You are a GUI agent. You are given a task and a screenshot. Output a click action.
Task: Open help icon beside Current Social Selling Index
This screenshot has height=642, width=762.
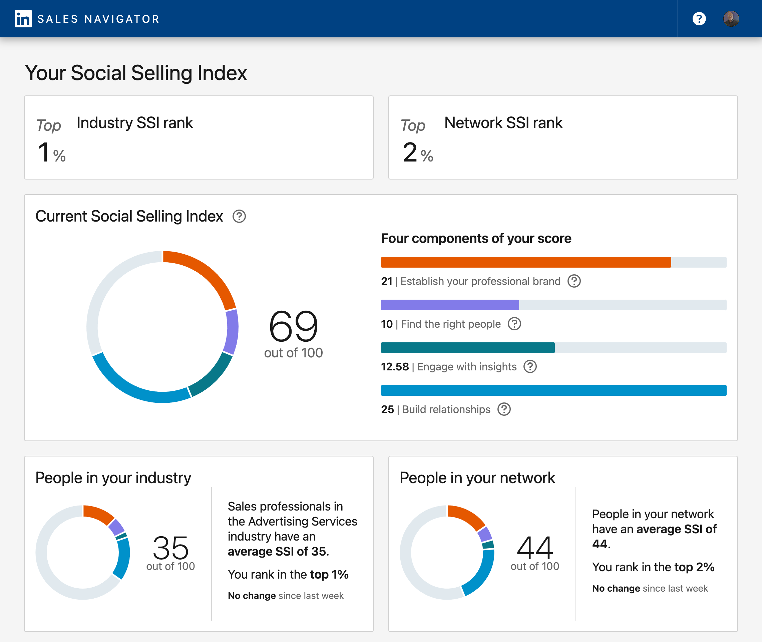point(239,216)
